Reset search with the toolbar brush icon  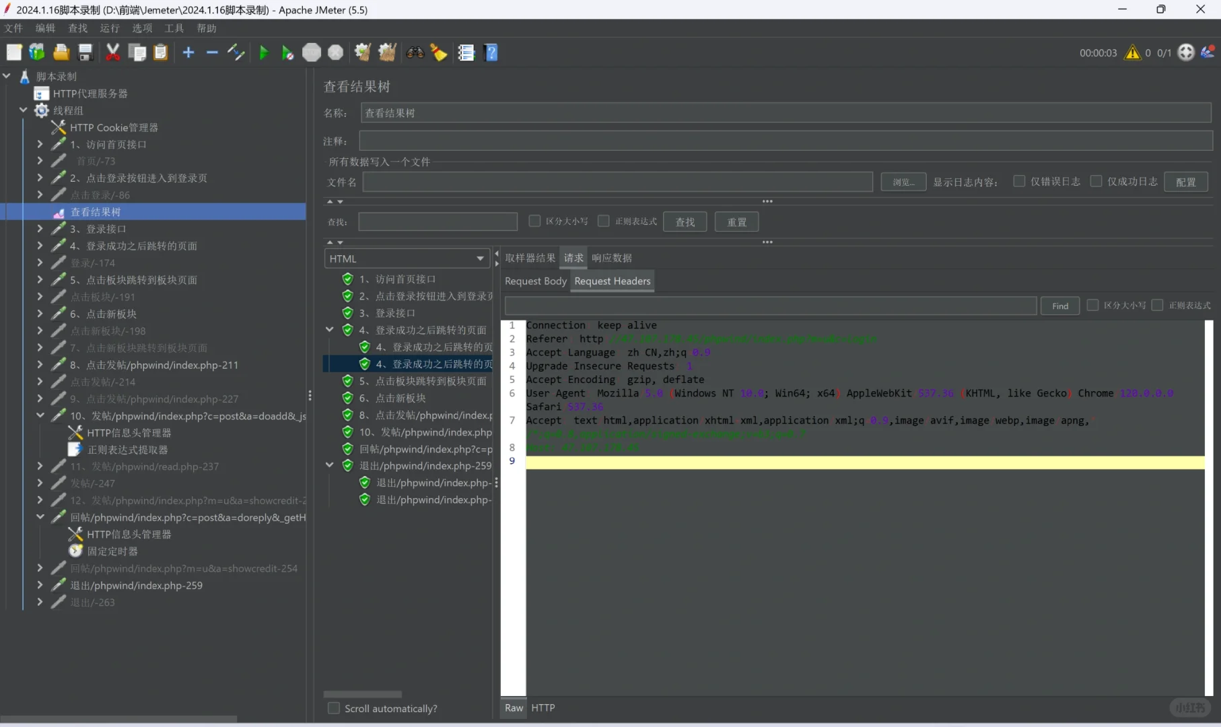tap(439, 53)
